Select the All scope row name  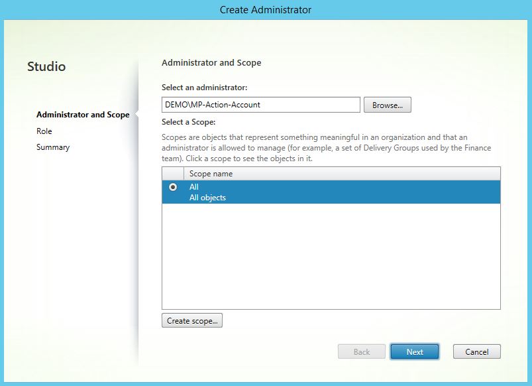pos(194,187)
